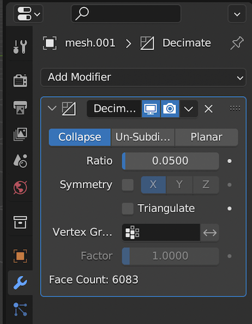This screenshot has width=252, height=324.
Task: Toggle modifier display in render
Action: point(170,109)
